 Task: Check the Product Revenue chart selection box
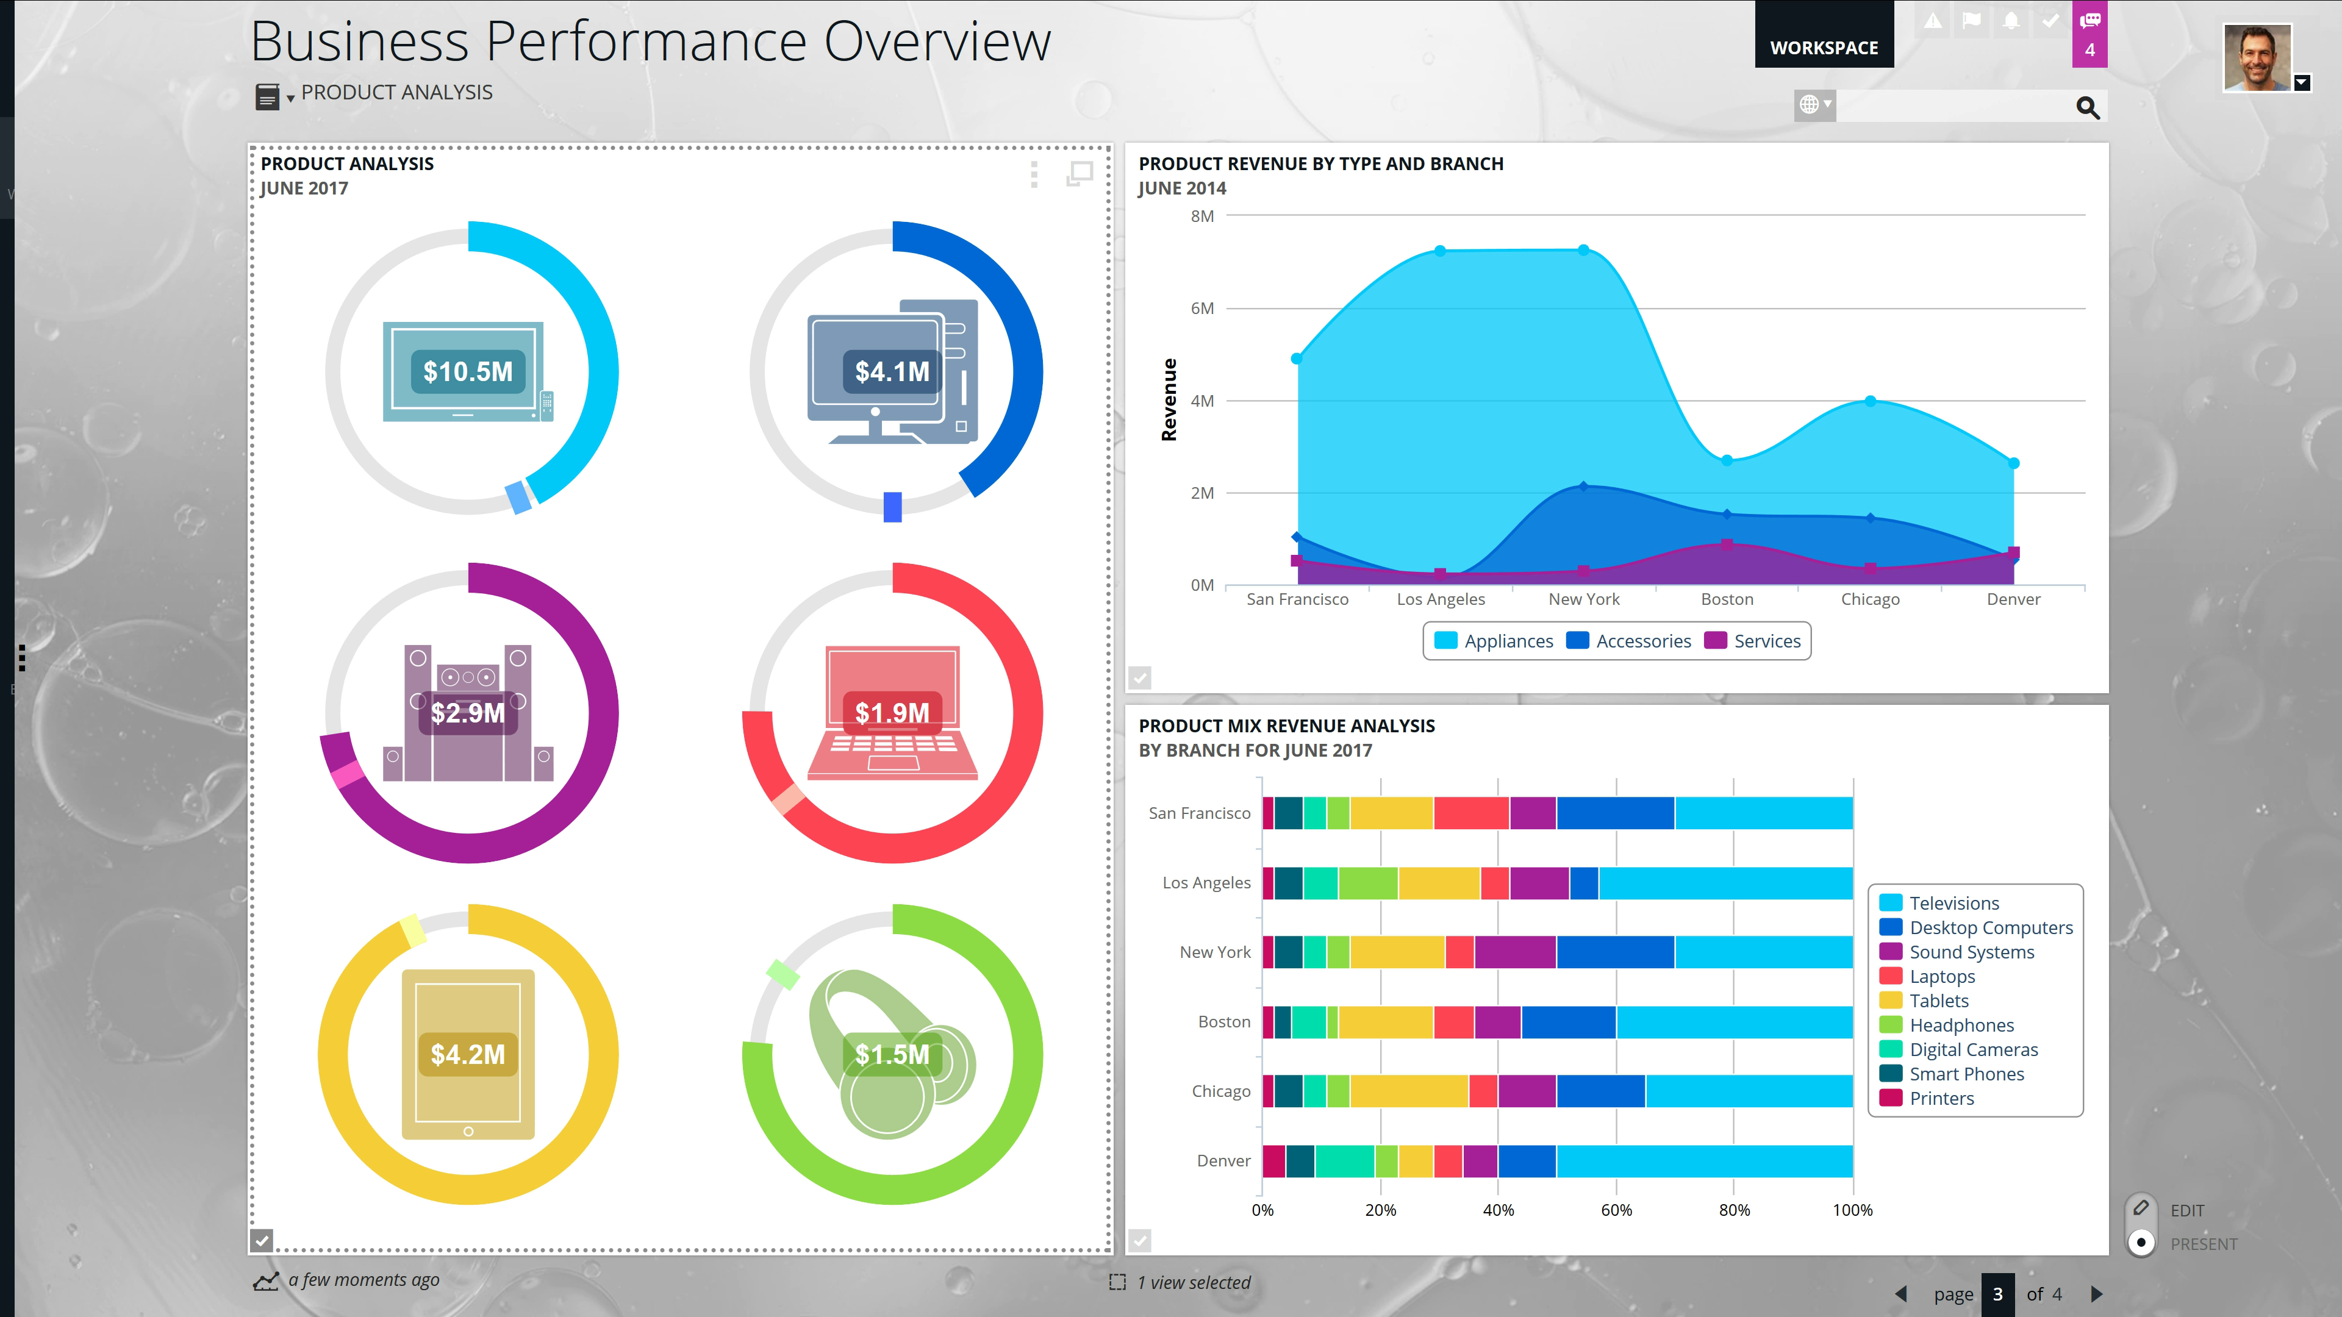click(x=1140, y=677)
